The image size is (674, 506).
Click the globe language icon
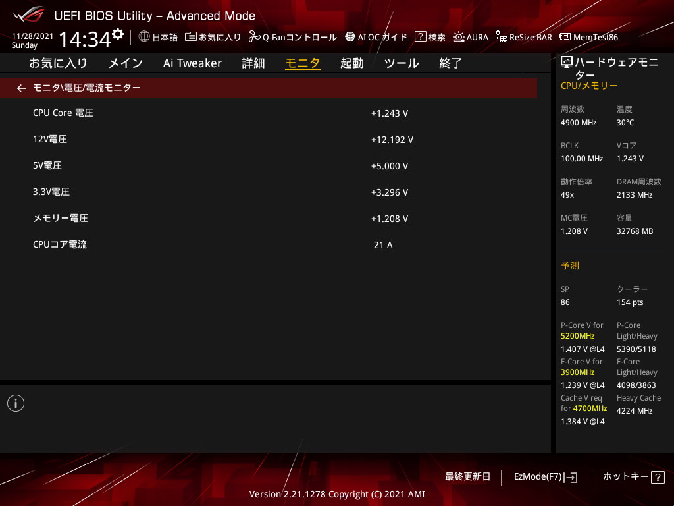tap(144, 36)
